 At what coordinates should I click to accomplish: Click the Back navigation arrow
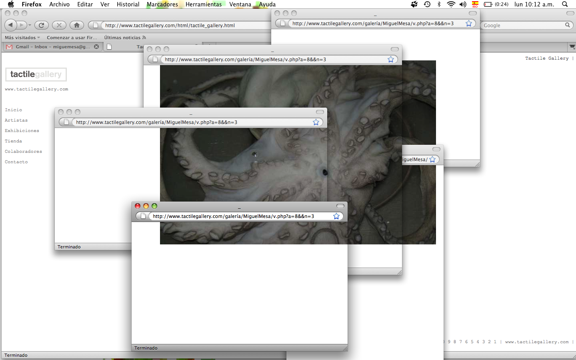11,25
